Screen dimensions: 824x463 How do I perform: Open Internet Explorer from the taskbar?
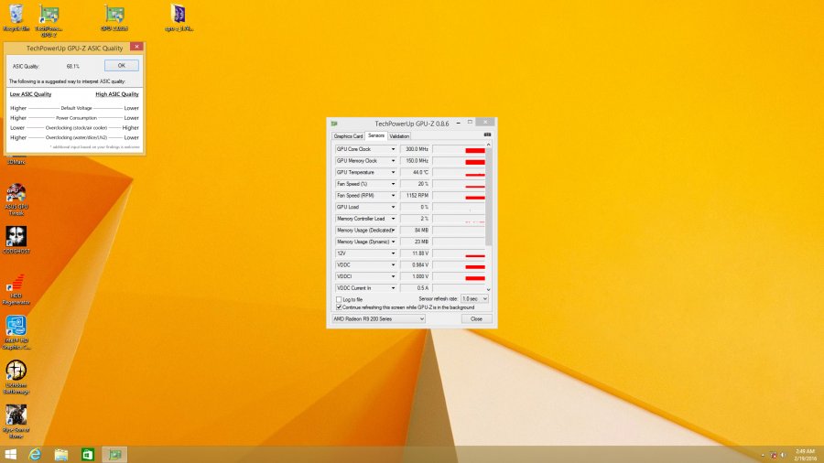(35, 454)
